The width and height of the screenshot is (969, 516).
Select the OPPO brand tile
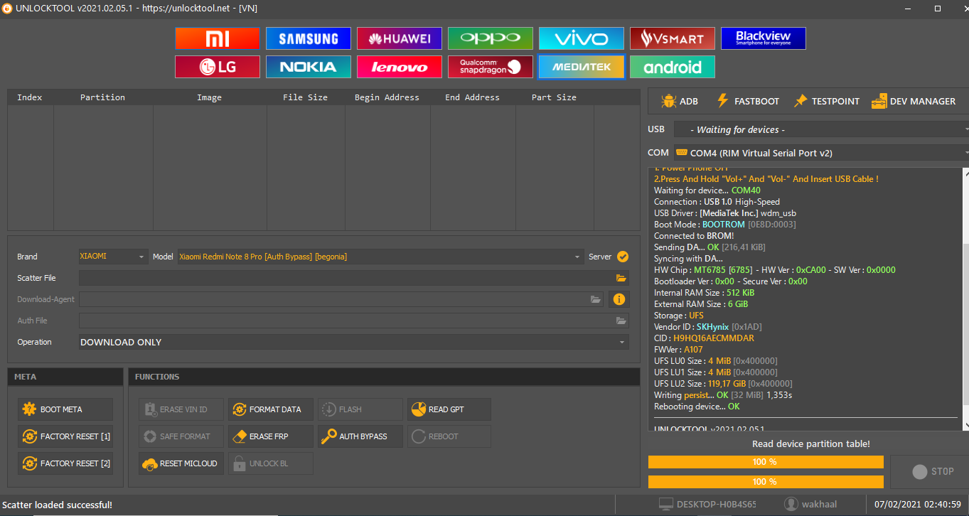pos(491,38)
